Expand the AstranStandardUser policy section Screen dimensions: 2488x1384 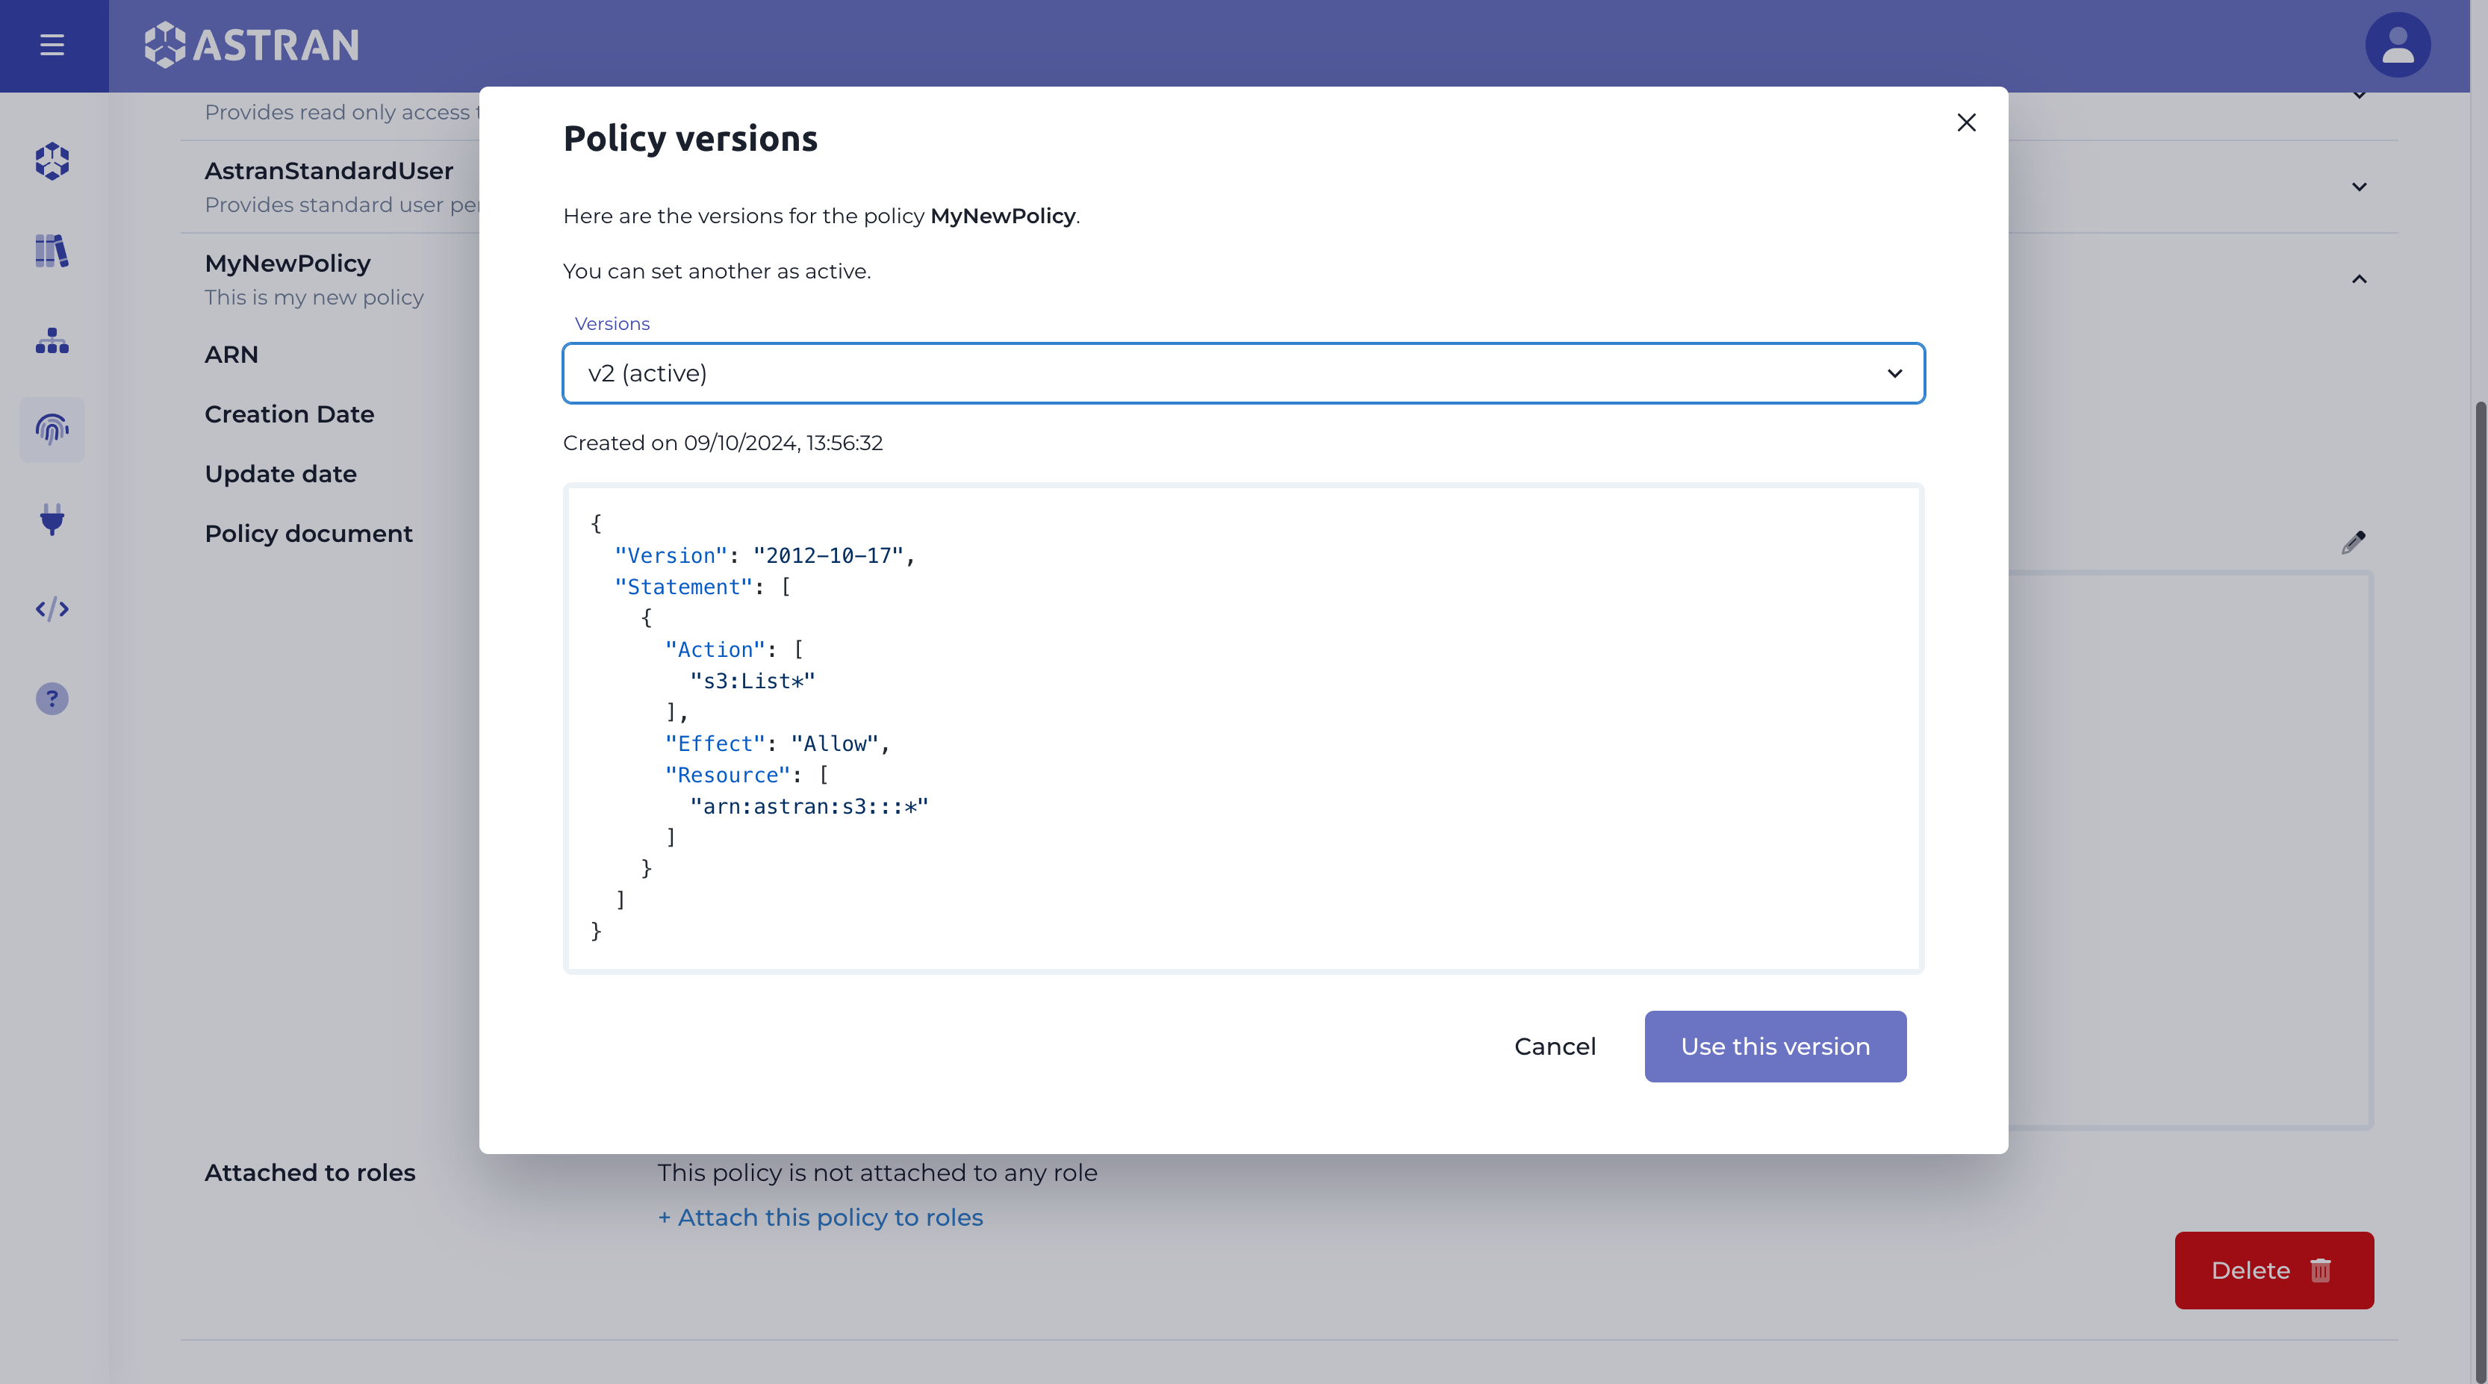click(x=2359, y=186)
